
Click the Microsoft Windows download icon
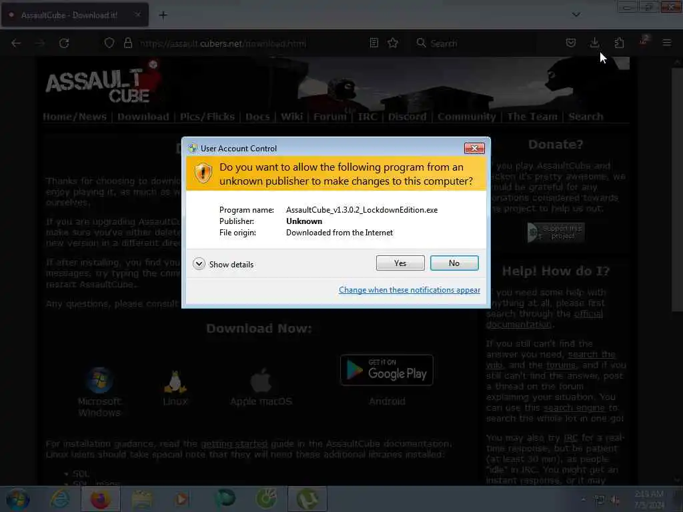pos(99,381)
